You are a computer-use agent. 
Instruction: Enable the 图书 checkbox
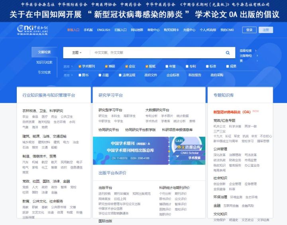[80, 75]
